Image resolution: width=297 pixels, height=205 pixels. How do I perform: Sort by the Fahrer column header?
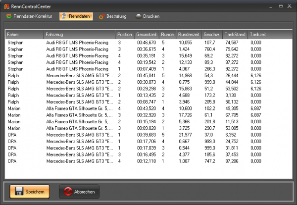[24, 35]
